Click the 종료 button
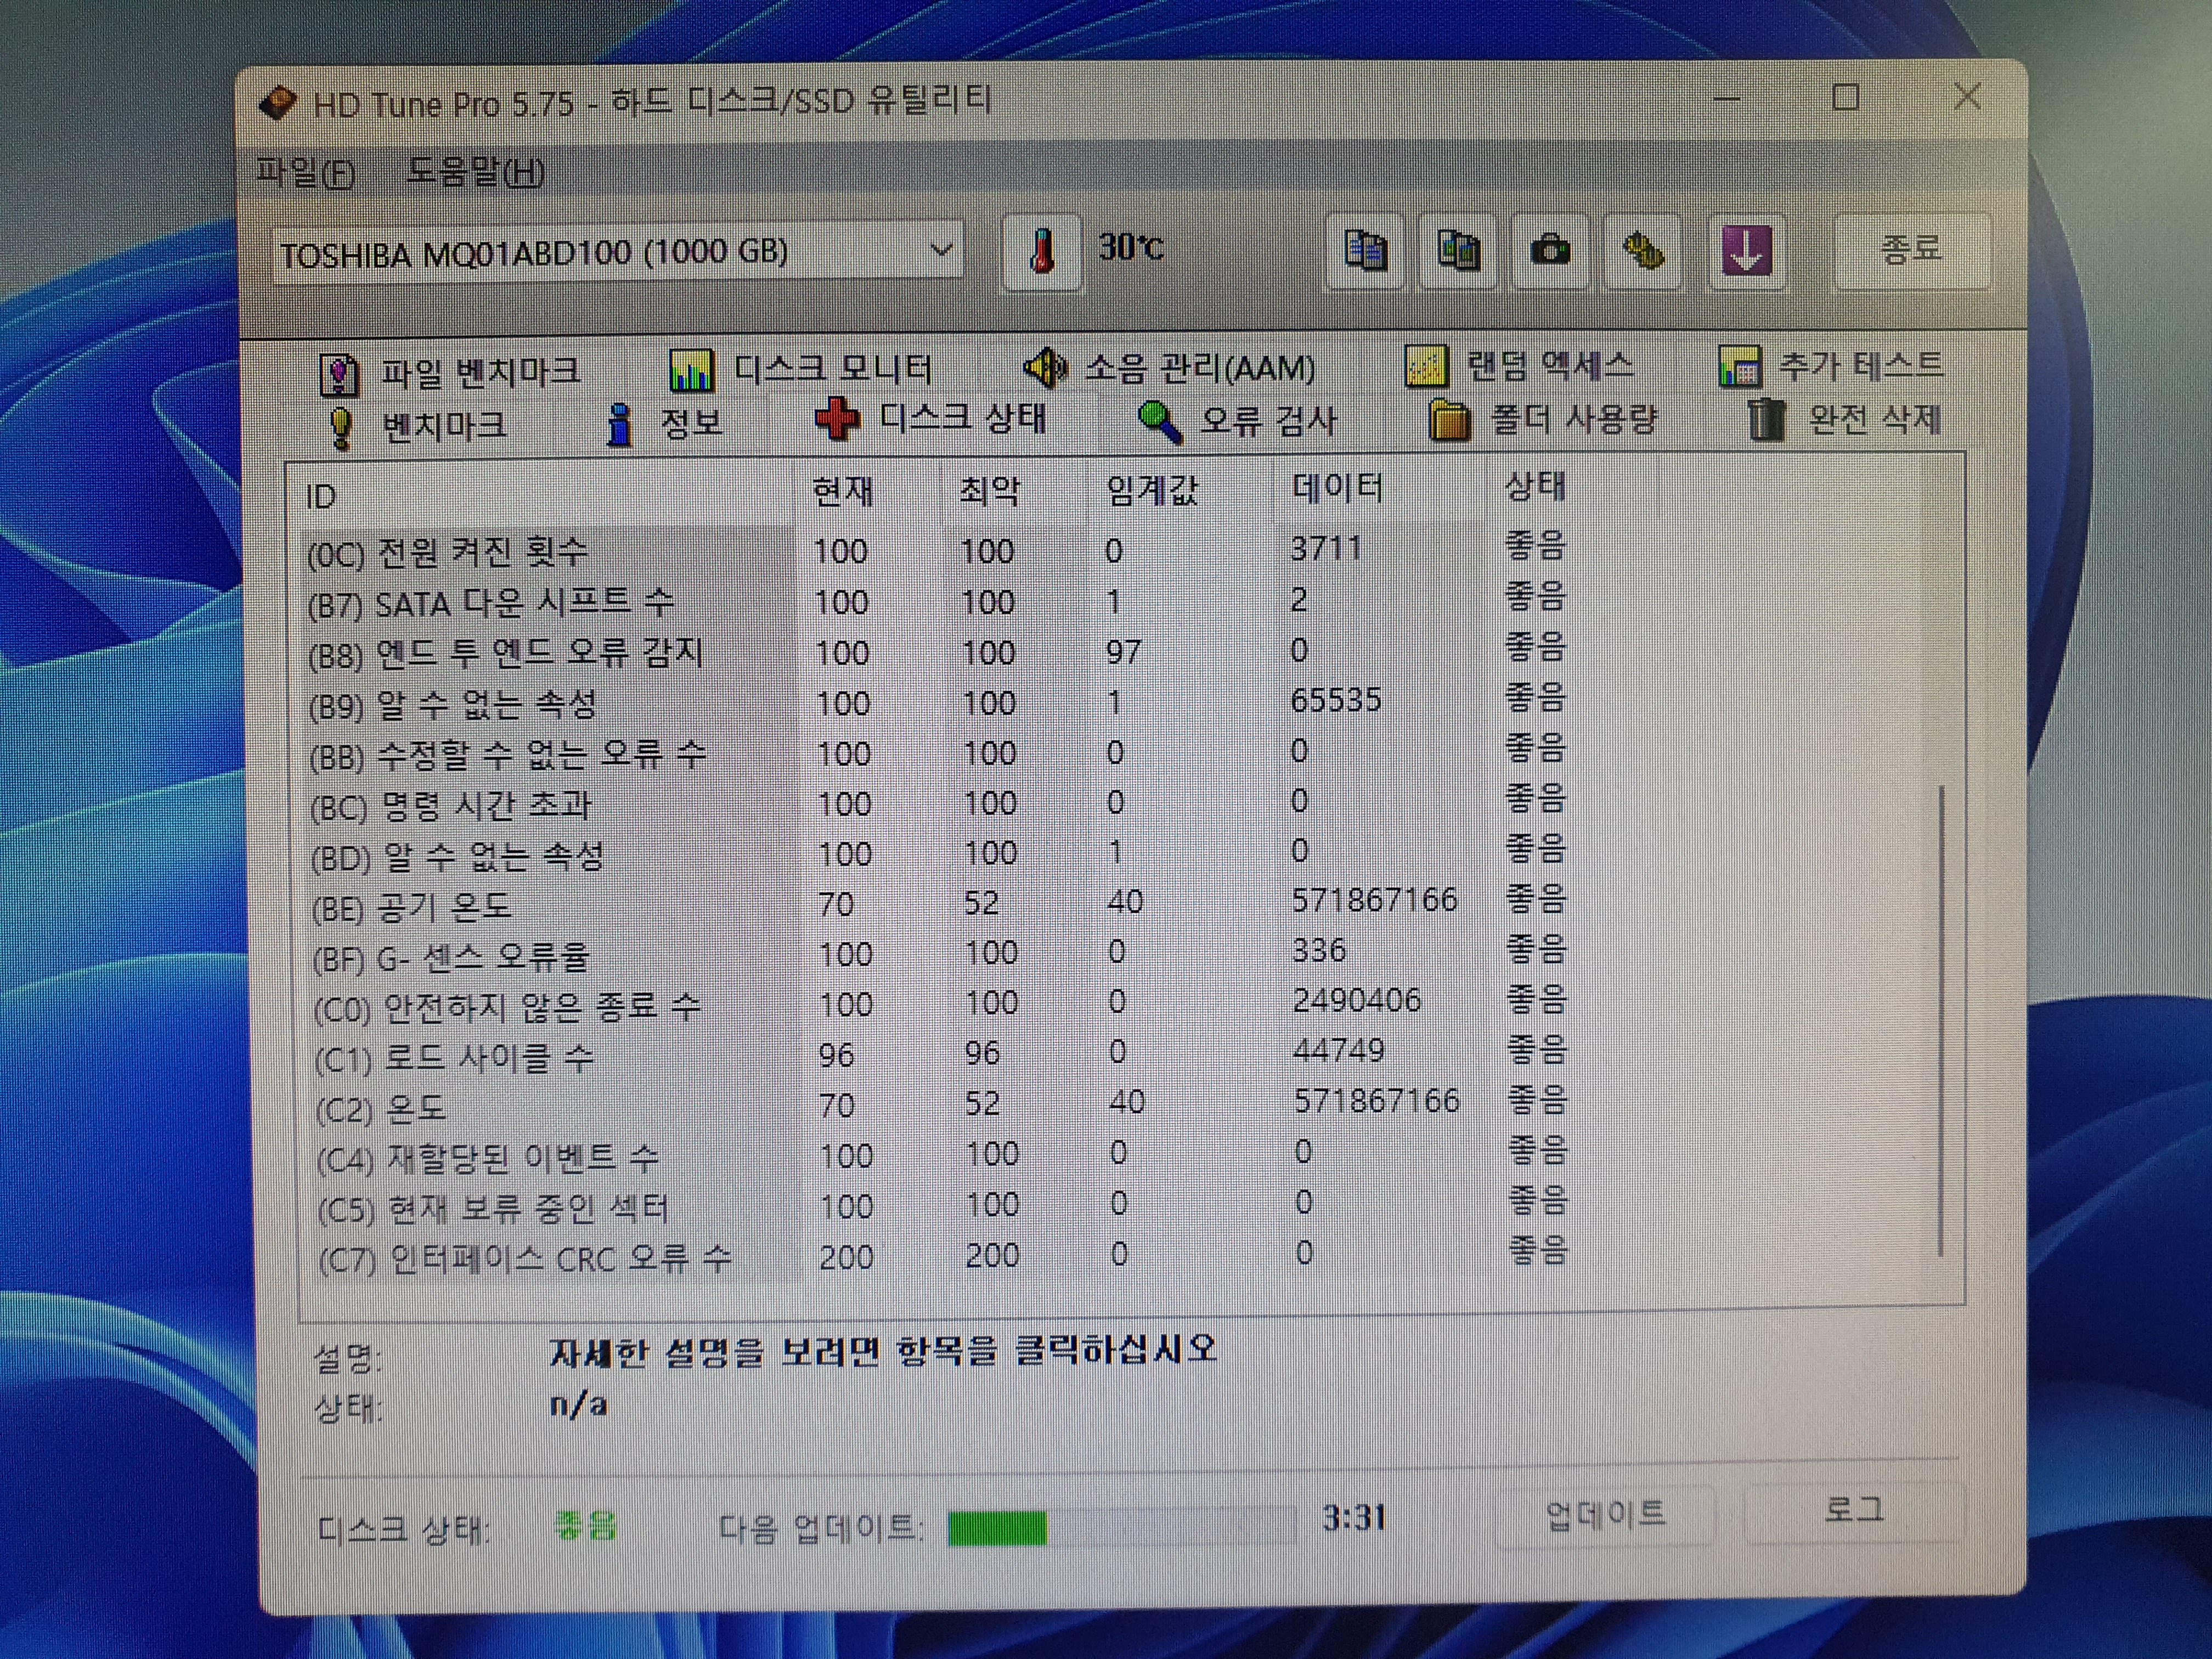Screen dimensions: 2212x1659 click(1911, 249)
